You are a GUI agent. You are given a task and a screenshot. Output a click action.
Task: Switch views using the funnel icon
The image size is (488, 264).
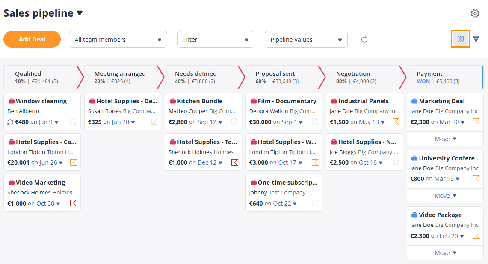tap(476, 38)
